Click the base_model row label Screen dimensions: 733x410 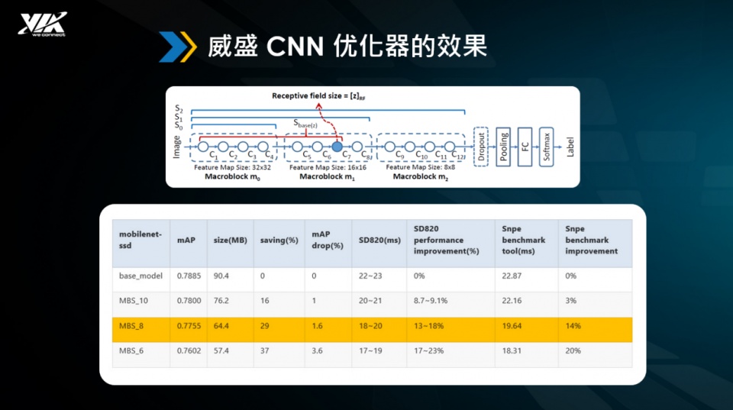140,276
